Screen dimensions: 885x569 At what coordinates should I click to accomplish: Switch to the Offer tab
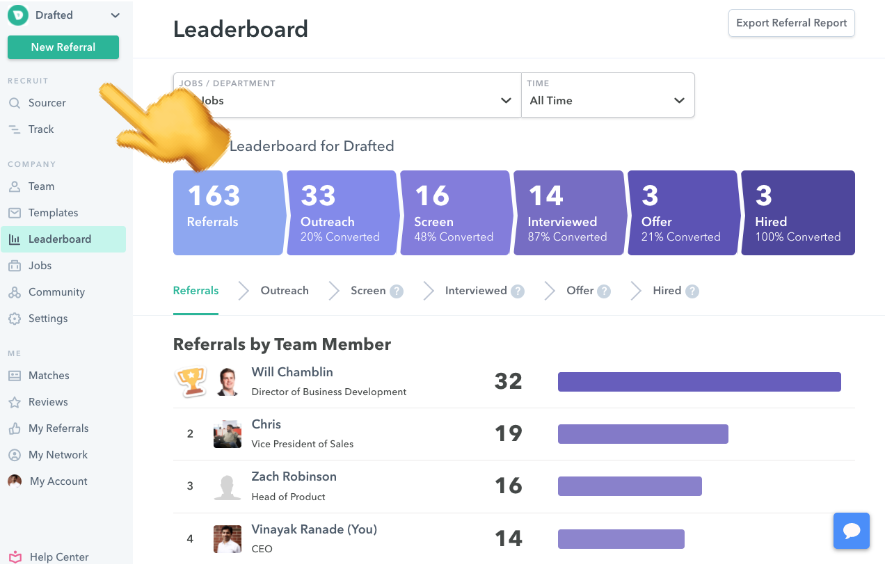coord(580,291)
